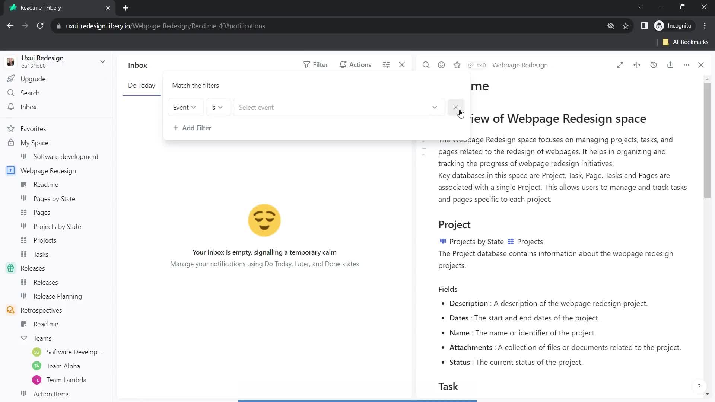The width and height of the screenshot is (715, 402).
Task: Switch to 'Match the filters' tab
Action: pyautogui.click(x=196, y=85)
